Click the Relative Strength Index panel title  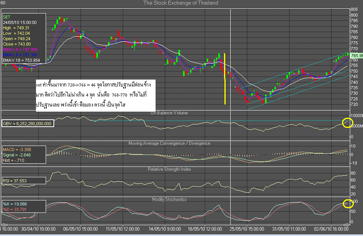point(169,169)
